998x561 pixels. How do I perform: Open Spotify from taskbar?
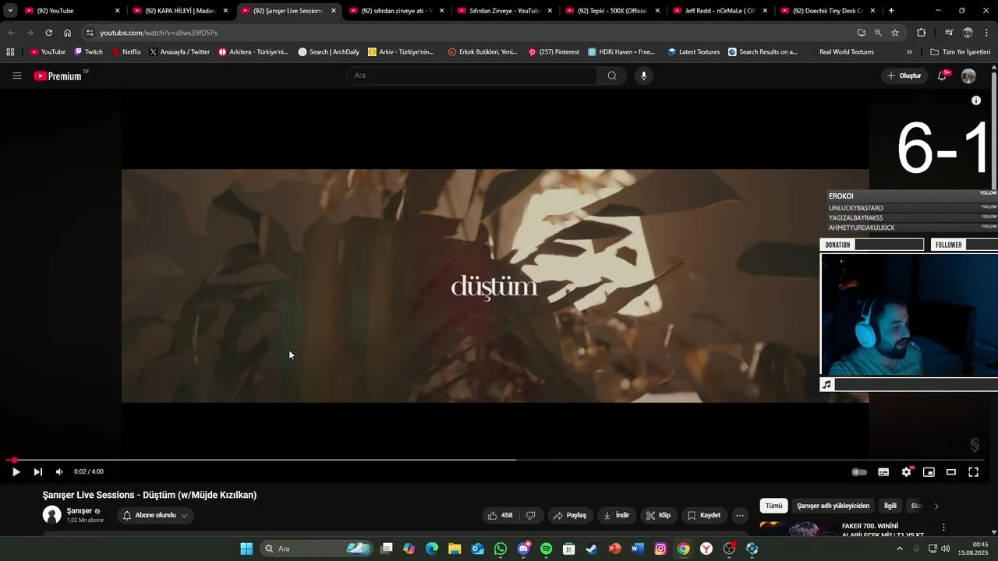(x=546, y=549)
